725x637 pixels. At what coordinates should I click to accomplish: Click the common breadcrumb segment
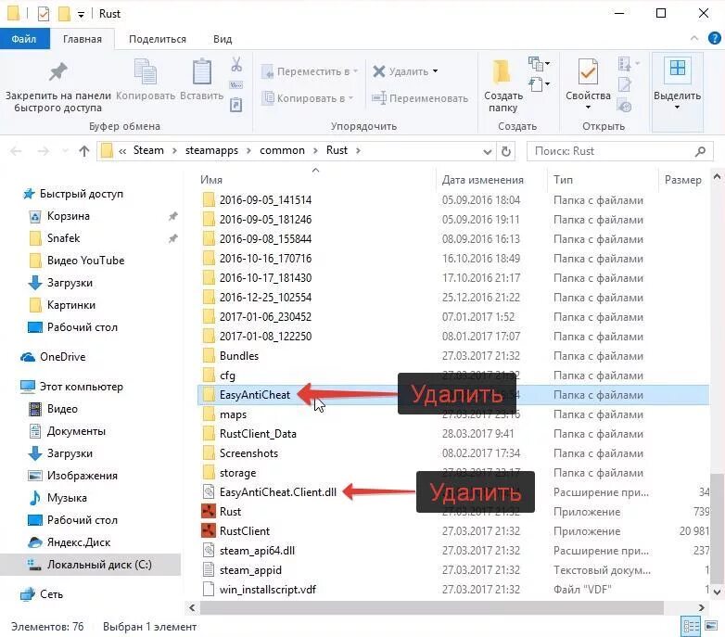[282, 151]
